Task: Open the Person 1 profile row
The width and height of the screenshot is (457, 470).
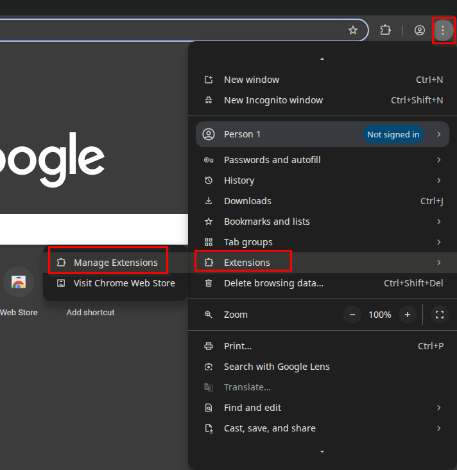Action: [322, 134]
